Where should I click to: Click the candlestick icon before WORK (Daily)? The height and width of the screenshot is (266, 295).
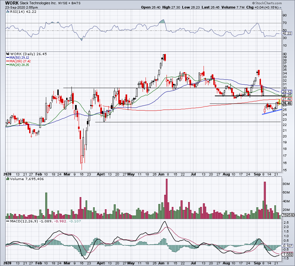[x=8, y=54]
